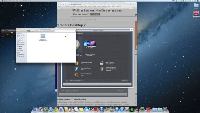Click Continue in Parallels Wizard

(125, 81)
